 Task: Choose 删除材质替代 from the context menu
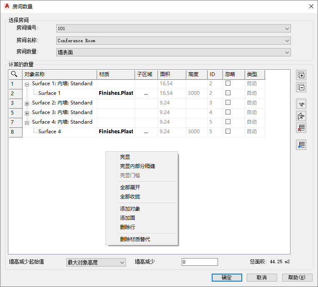point(142,239)
